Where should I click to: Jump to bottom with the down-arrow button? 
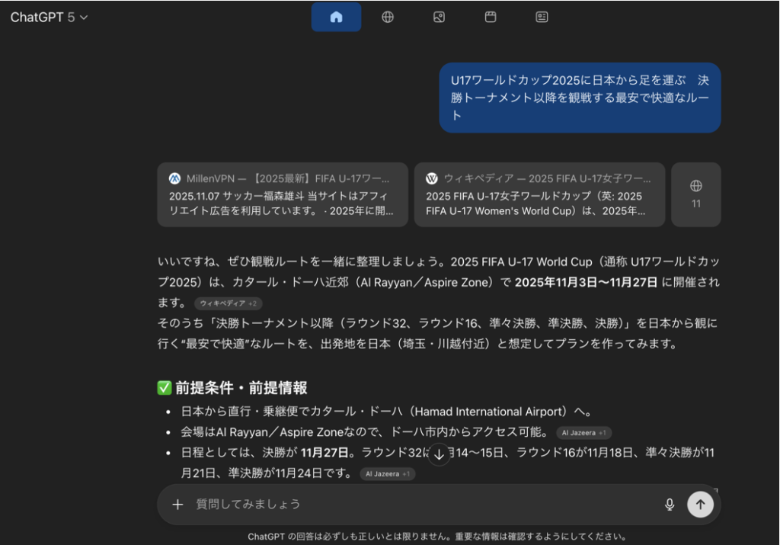pyautogui.click(x=439, y=455)
